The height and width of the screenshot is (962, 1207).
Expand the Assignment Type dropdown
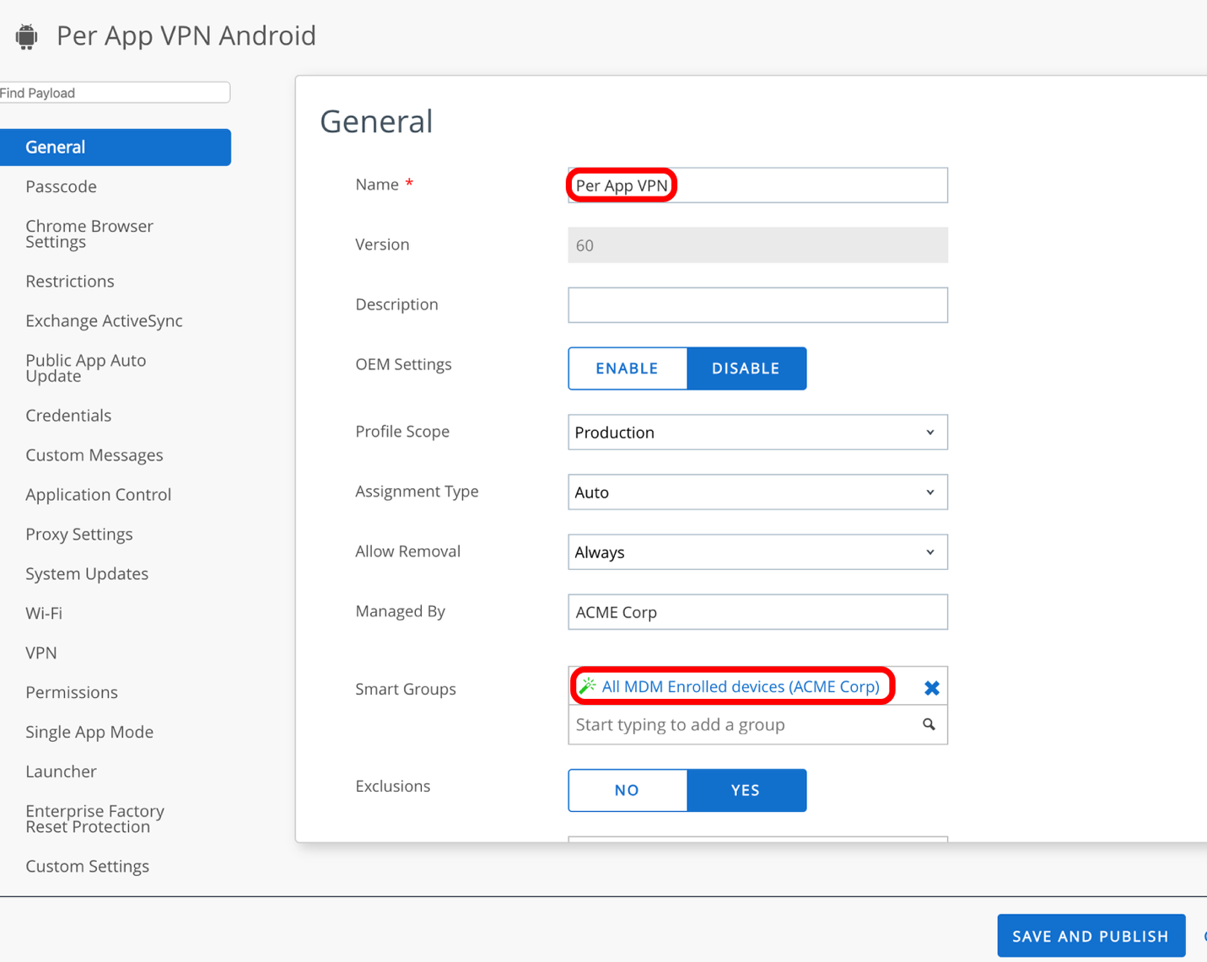point(757,492)
